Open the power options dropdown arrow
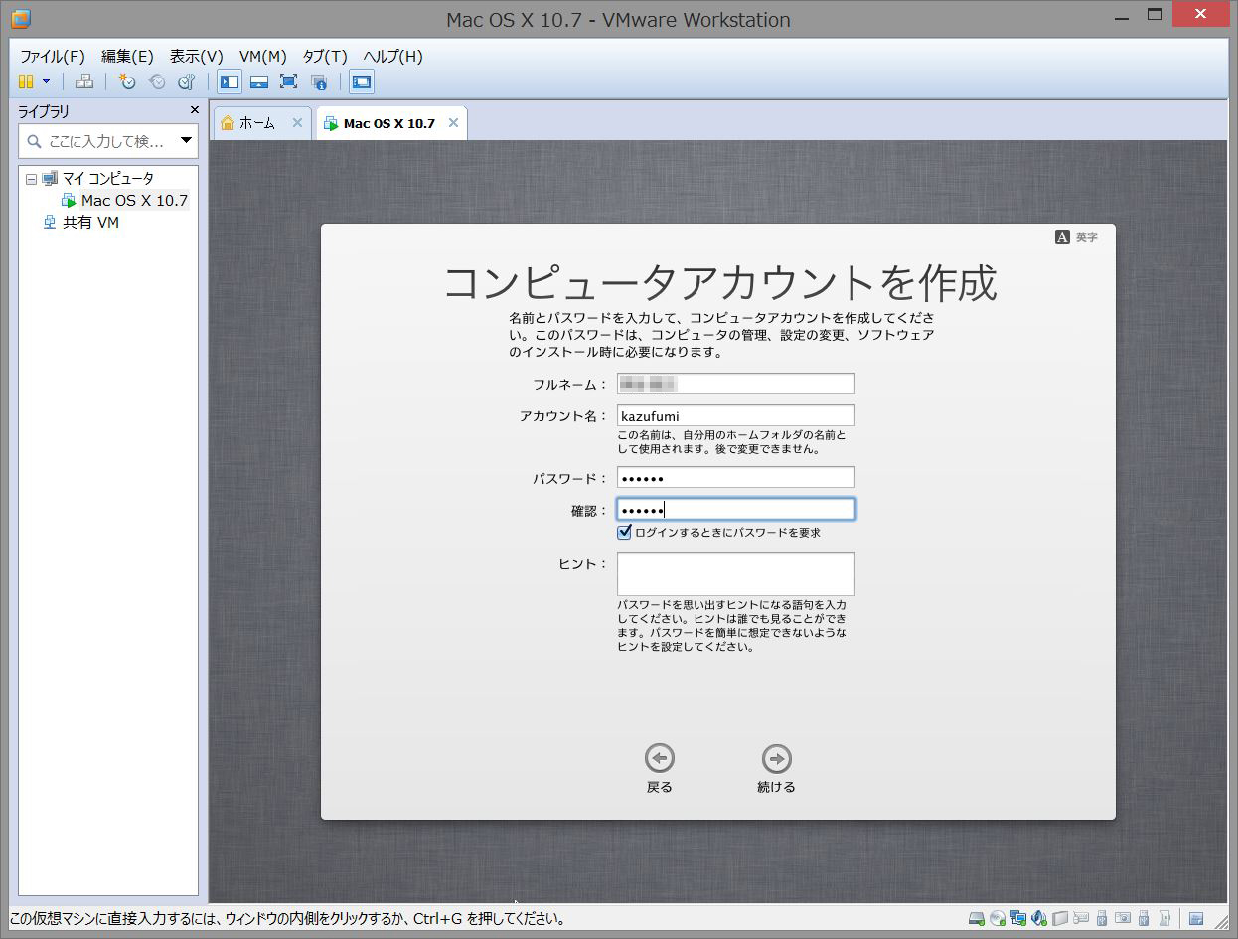1238x939 pixels. tap(46, 81)
